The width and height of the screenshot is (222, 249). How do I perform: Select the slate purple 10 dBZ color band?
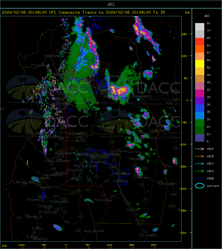200,138
